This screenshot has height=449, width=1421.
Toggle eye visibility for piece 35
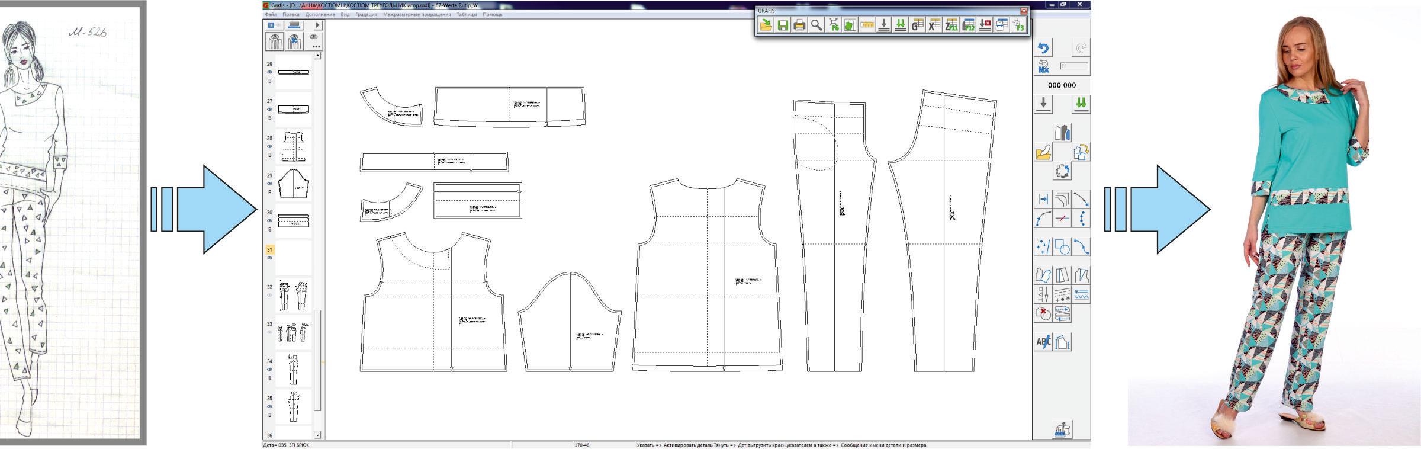pos(269,407)
